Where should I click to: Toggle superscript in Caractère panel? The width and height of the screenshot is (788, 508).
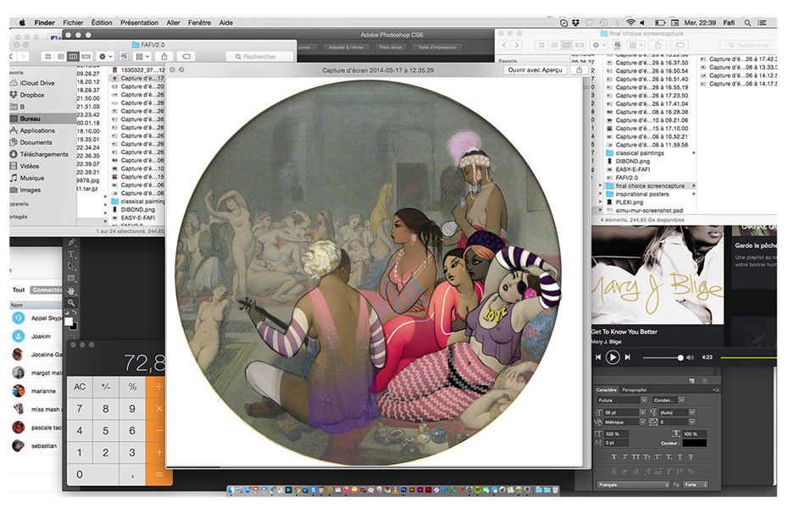coord(658,457)
